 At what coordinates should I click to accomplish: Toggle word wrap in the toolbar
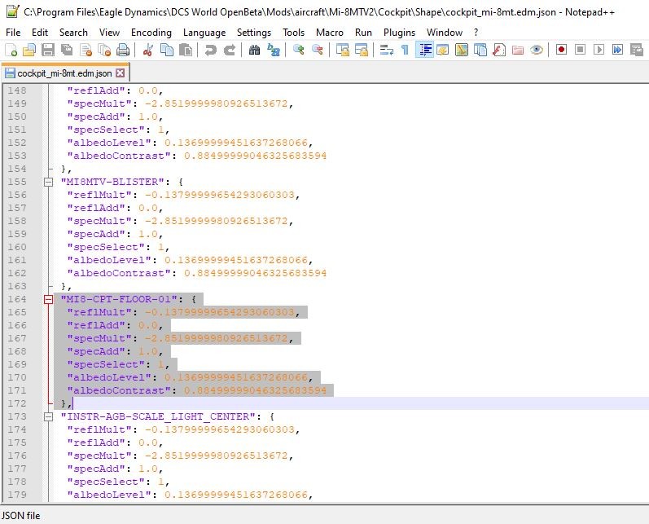pyautogui.click(x=387, y=51)
